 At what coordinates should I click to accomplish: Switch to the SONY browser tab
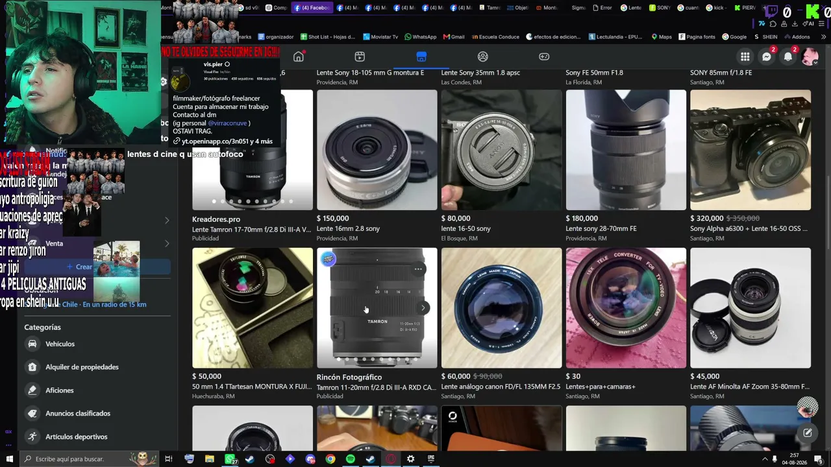(659, 8)
